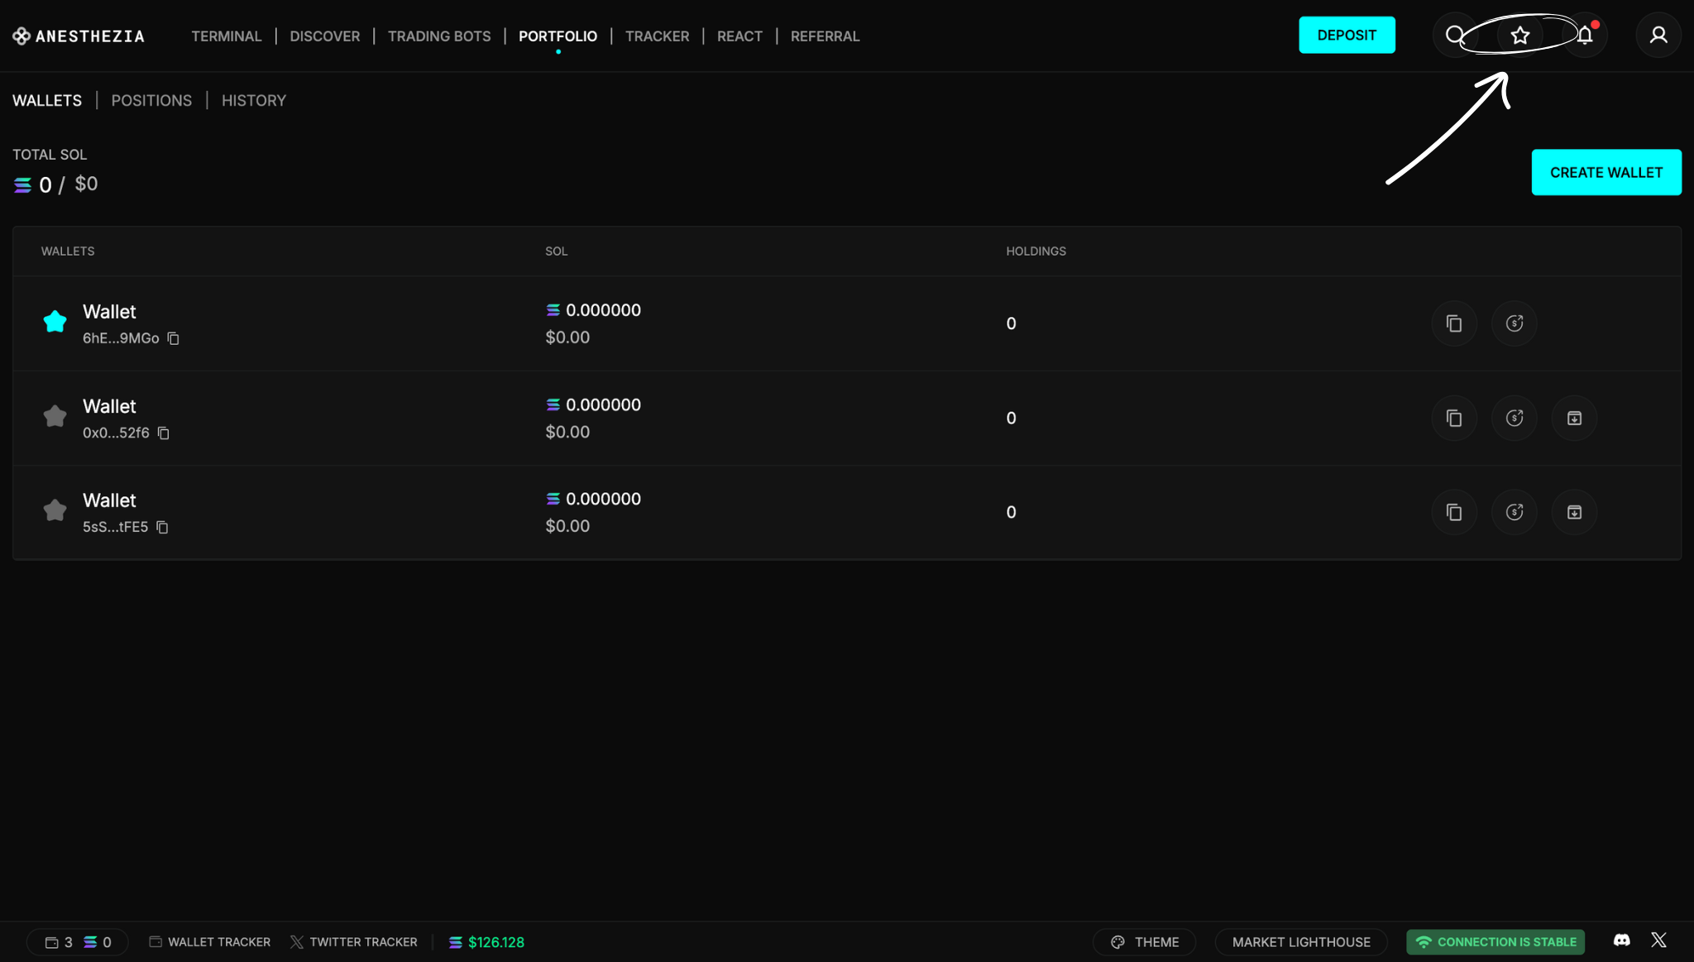This screenshot has width=1694, height=962.
Task: Open the search icon in header
Action: point(1454,36)
